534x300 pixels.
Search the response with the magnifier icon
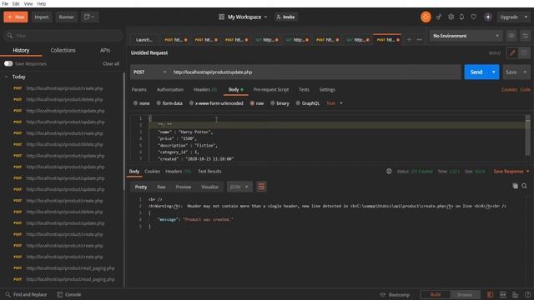pyautogui.click(x=525, y=186)
